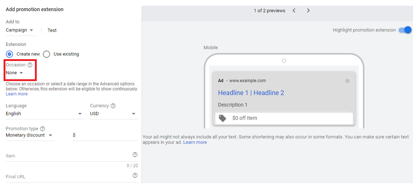The height and width of the screenshot is (189, 413).
Task: Select the Use existing radio button
Action: pos(46,54)
